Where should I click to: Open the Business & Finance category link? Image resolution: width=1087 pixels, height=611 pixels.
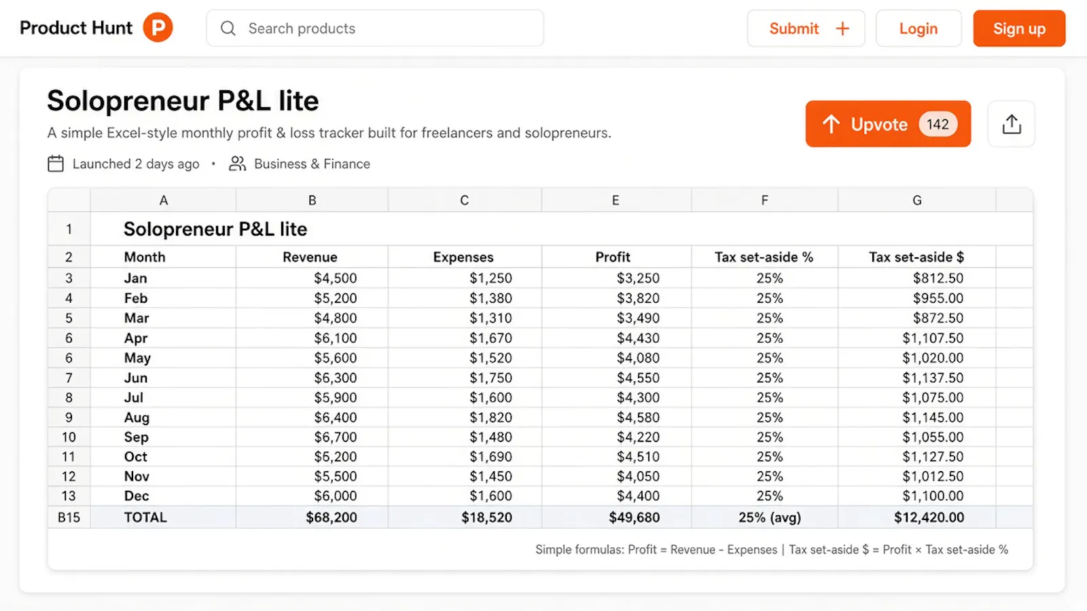point(312,164)
